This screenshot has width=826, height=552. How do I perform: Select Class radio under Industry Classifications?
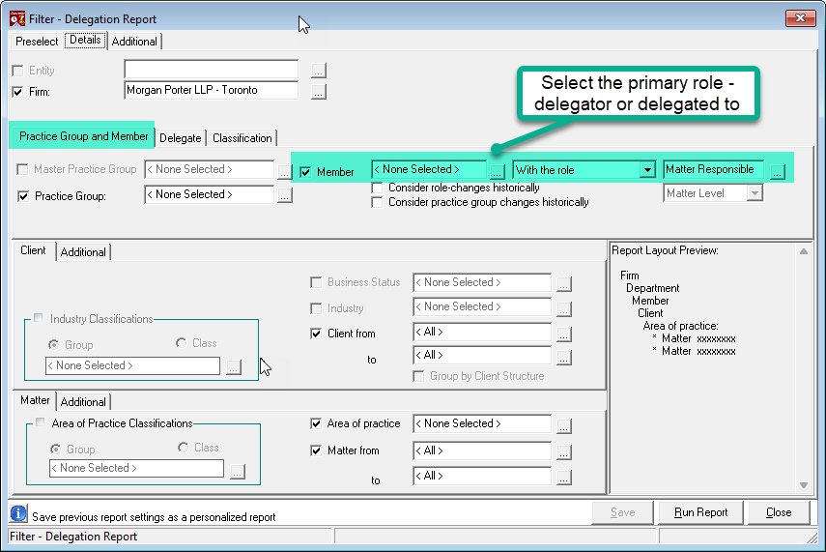click(x=182, y=343)
